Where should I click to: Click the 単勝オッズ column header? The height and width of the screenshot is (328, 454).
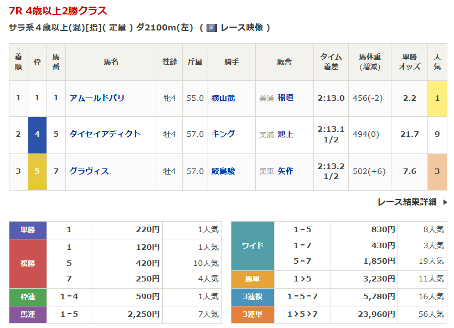[409, 62]
